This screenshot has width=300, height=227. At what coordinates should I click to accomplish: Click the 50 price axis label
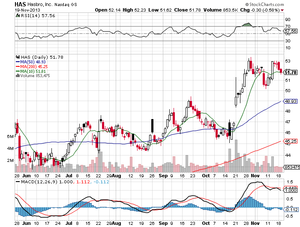288,91
